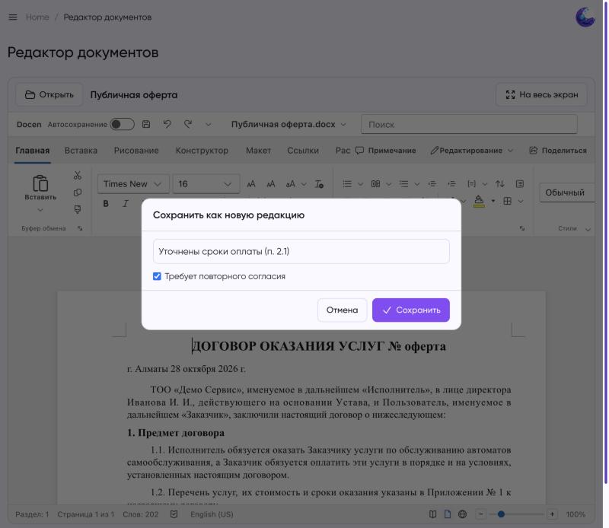Open the user avatar menu
Image resolution: width=609 pixels, height=528 pixels.
click(x=585, y=17)
